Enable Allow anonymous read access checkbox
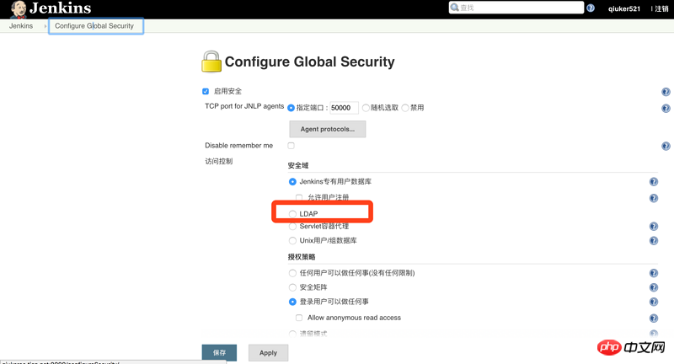Image resolution: width=674 pixels, height=364 pixels. tap(299, 318)
